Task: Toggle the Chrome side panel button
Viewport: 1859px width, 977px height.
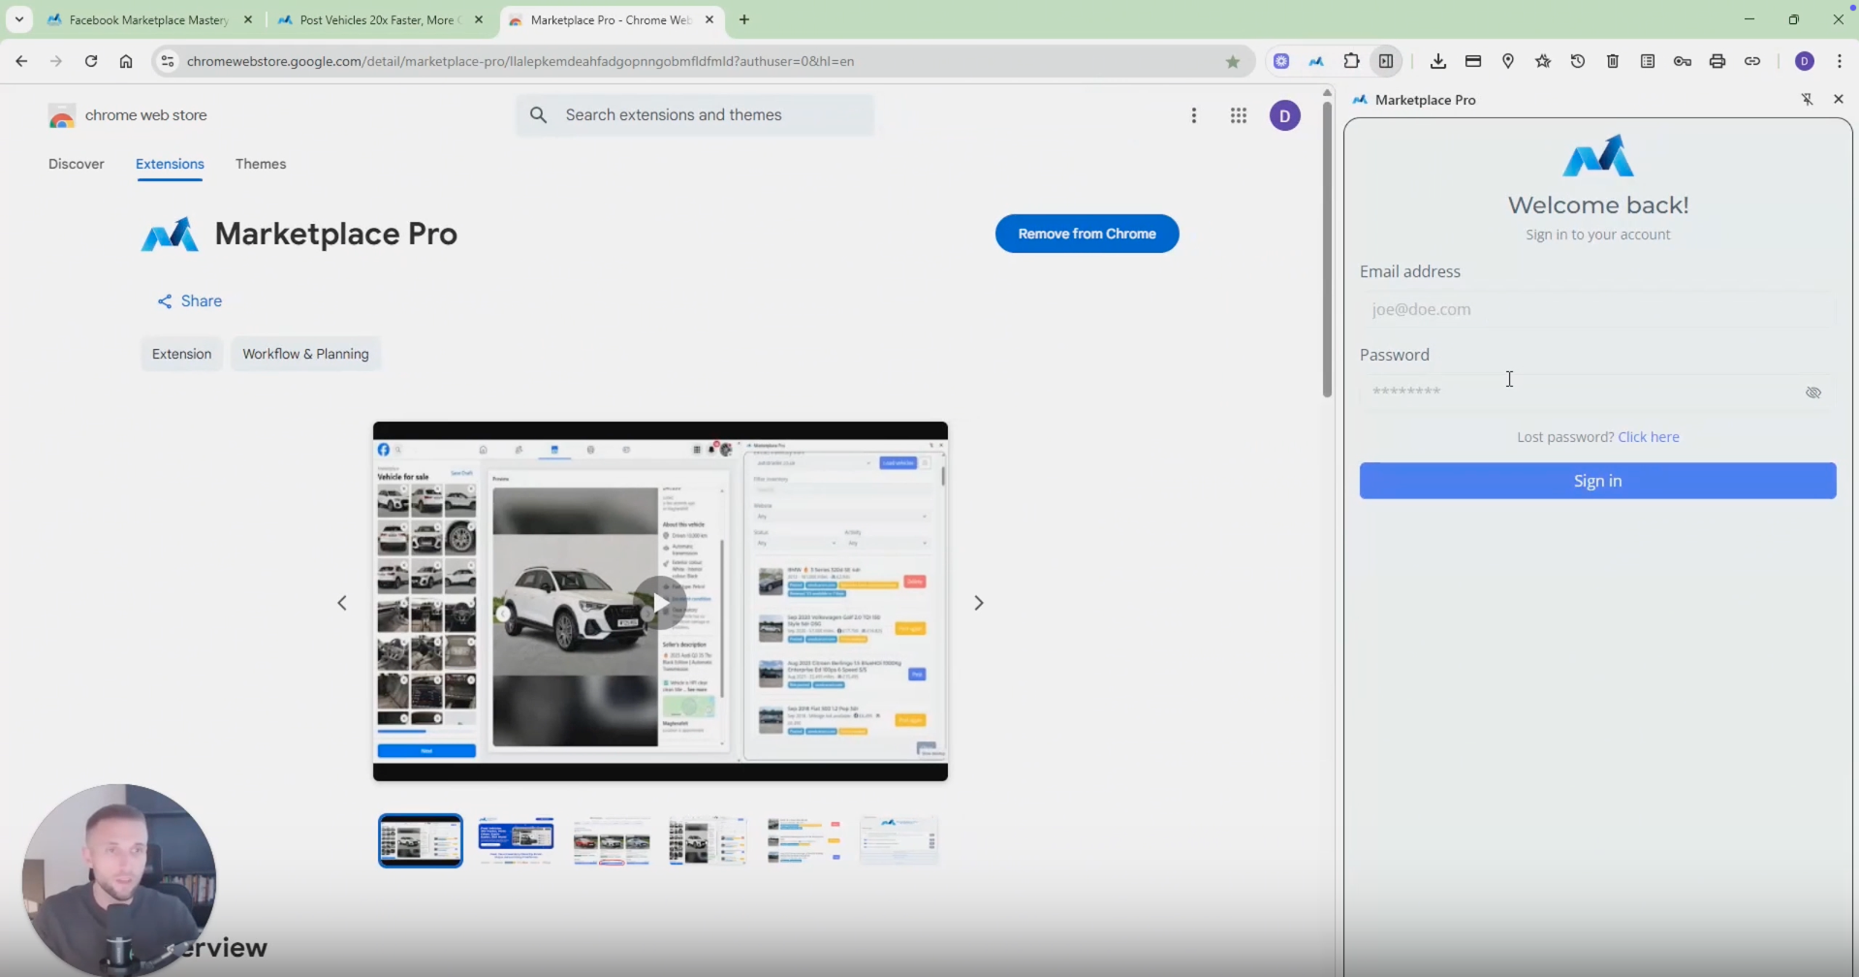Action: pyautogui.click(x=1387, y=61)
